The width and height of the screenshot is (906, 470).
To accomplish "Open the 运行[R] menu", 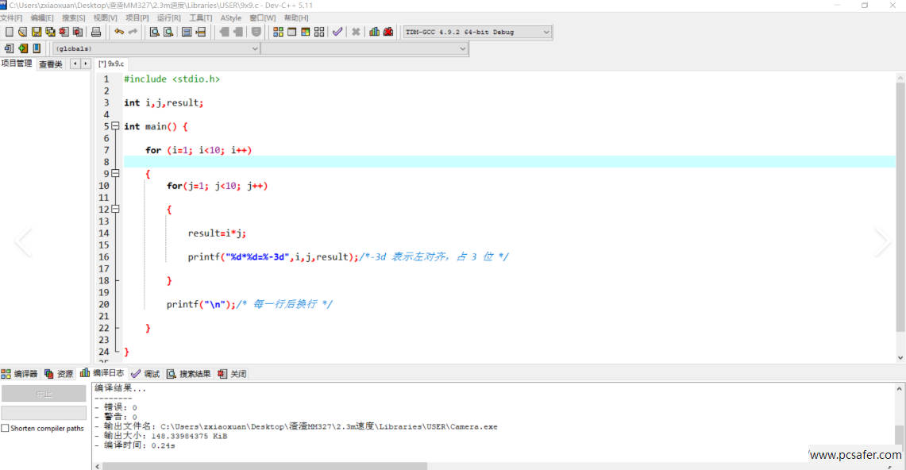I will coord(168,17).
